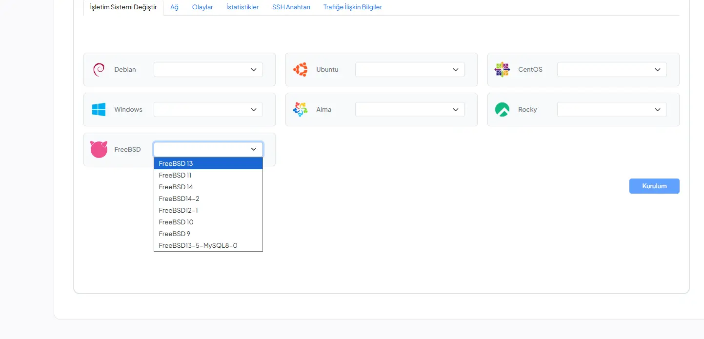Image resolution: width=704 pixels, height=339 pixels.
Task: Open the Rocky version dropdown
Action: point(611,109)
